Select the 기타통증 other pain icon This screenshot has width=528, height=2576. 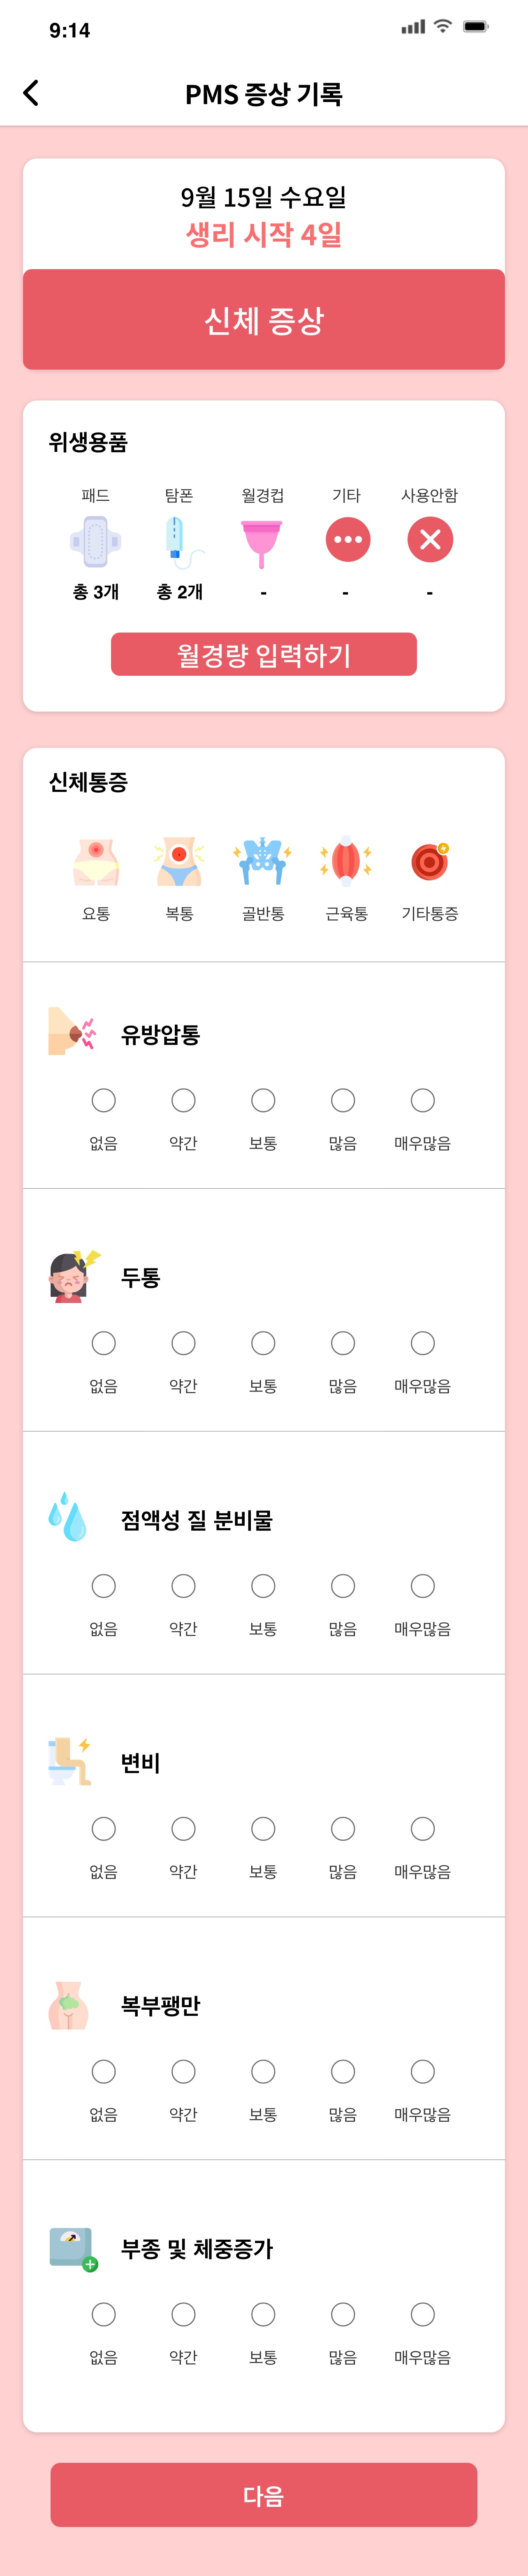coord(430,862)
